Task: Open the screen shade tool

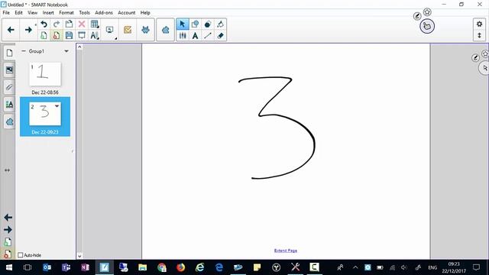Action: [x=82, y=35]
